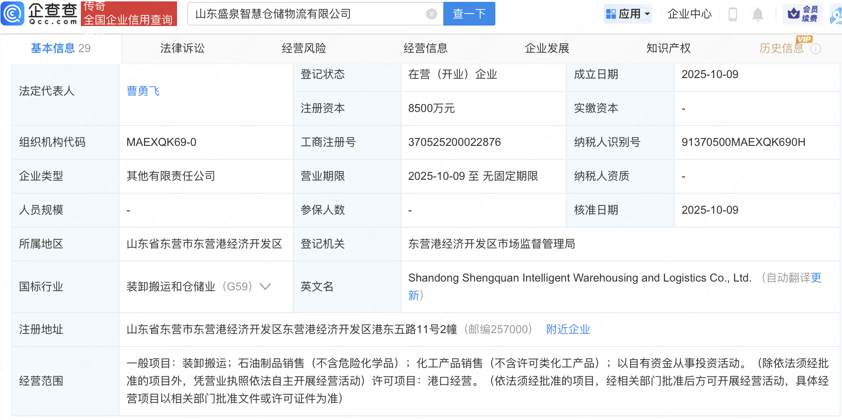Open legal representative 曹勇飞 link
Image resolution: width=842 pixels, height=420 pixels.
click(x=143, y=91)
